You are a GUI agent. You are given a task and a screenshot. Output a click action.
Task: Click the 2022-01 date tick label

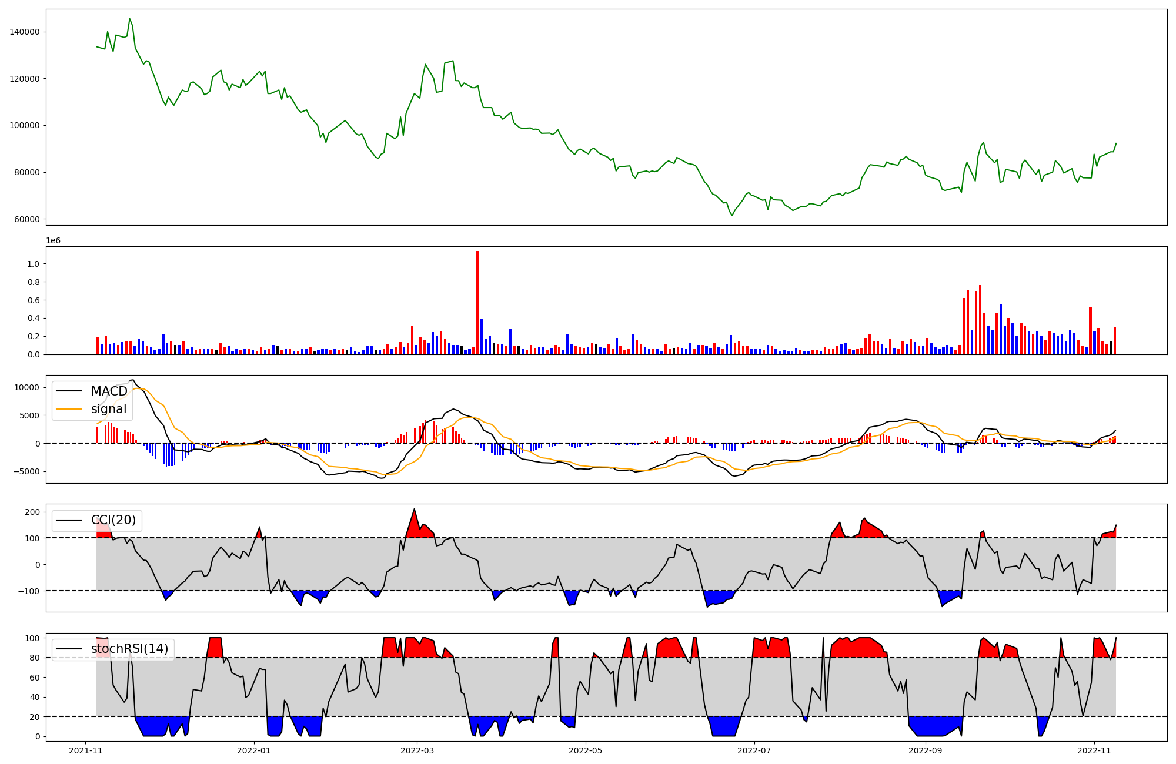point(253,750)
